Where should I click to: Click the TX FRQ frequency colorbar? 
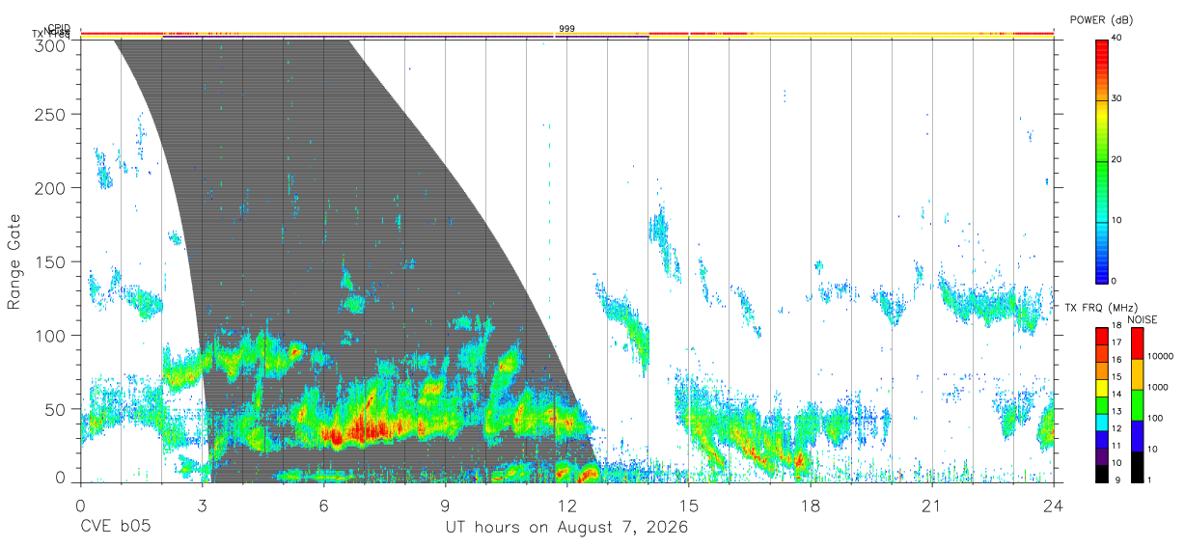click(1102, 405)
